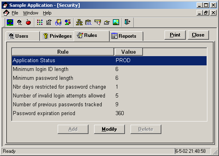219x156 pixels.
Task: Click the PROD value cell
Action: coord(123,61)
